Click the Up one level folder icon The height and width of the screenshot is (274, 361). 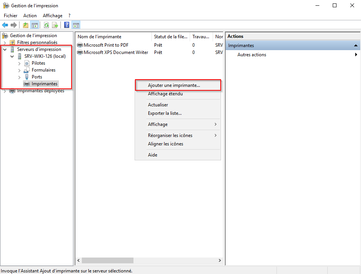click(26, 25)
